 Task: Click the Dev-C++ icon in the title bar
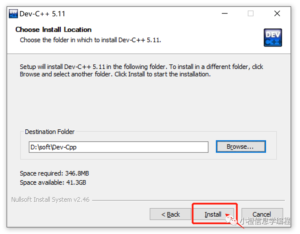pyautogui.click(x=13, y=13)
